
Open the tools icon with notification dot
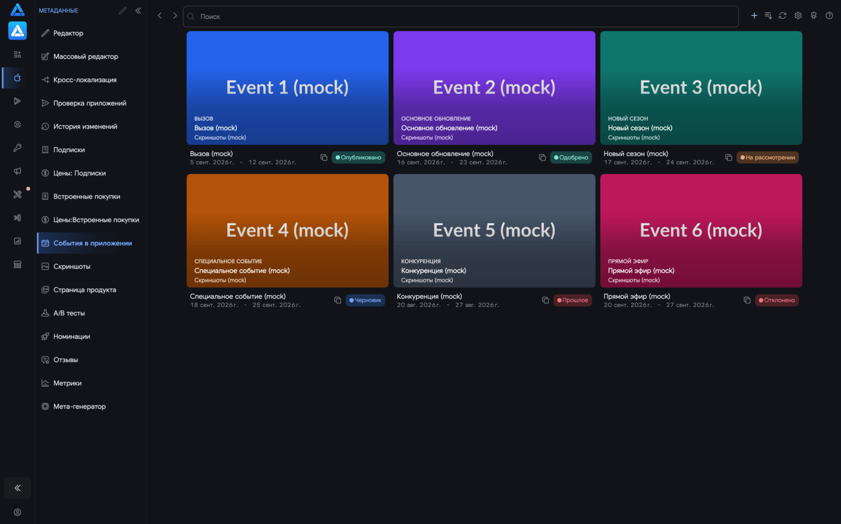(x=18, y=194)
